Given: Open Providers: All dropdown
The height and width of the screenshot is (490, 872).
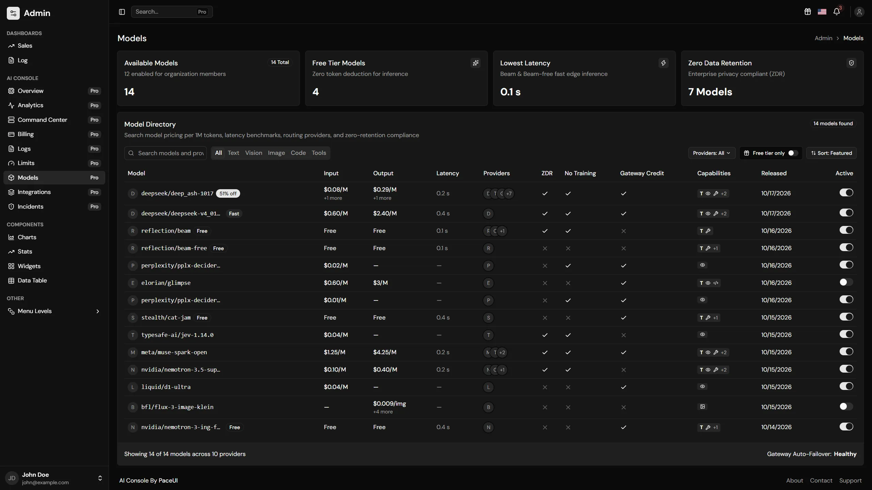Looking at the screenshot, I should pos(712,153).
